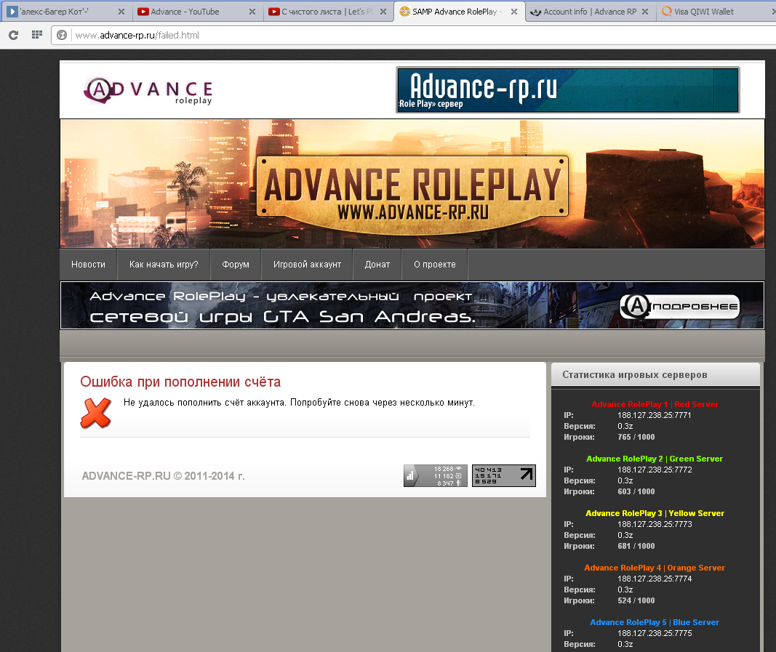
Task: Click ADVANCE-RP.RU © 2011-2014 footer text
Action: pos(164,476)
